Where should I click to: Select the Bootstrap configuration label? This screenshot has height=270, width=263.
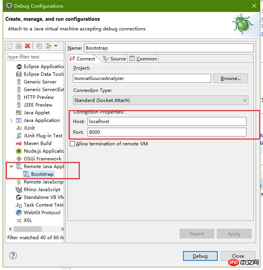pyautogui.click(x=42, y=174)
